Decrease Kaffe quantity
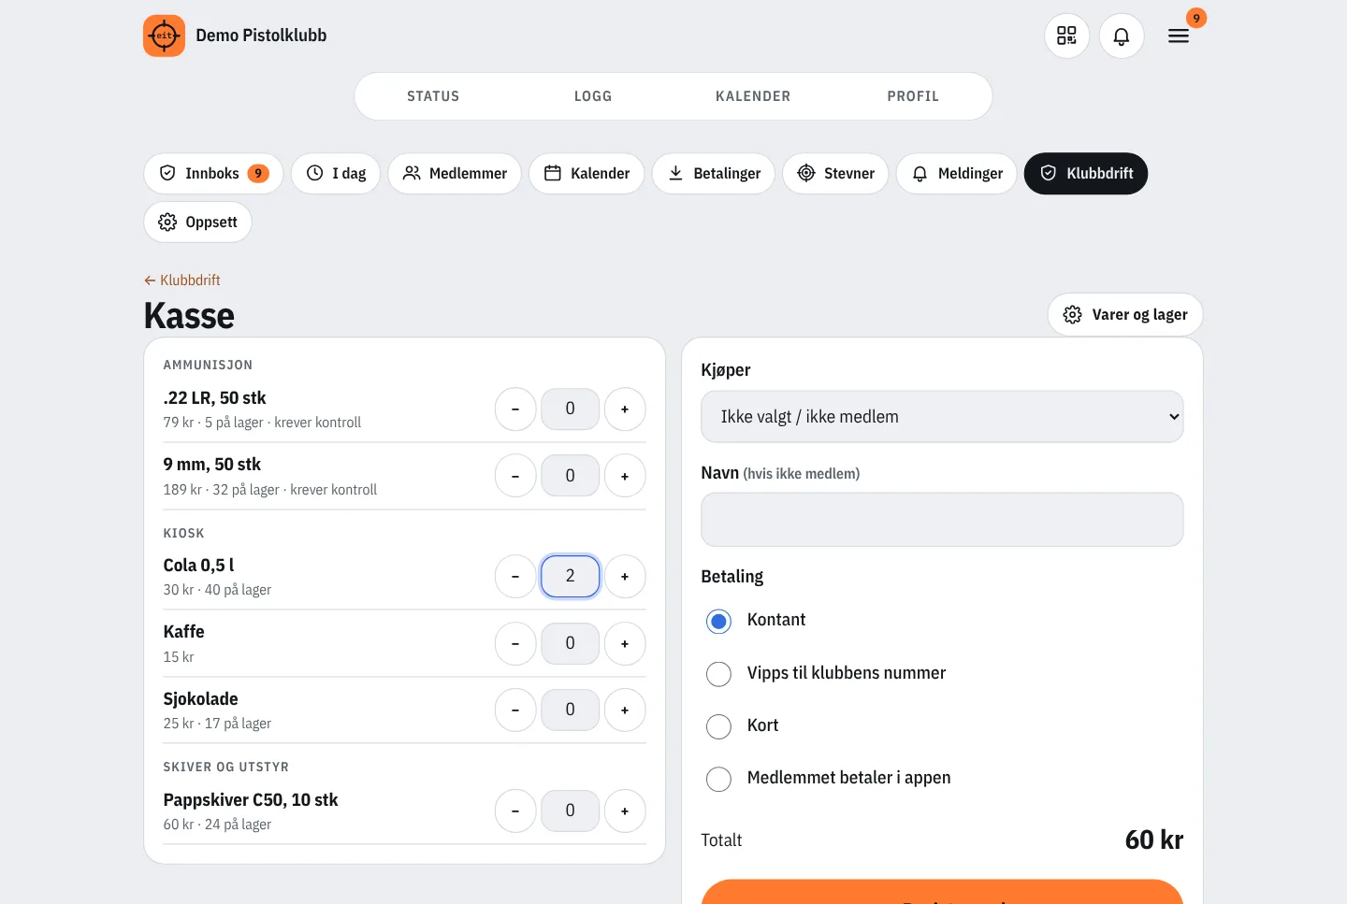This screenshot has height=904, width=1347. coord(515,643)
